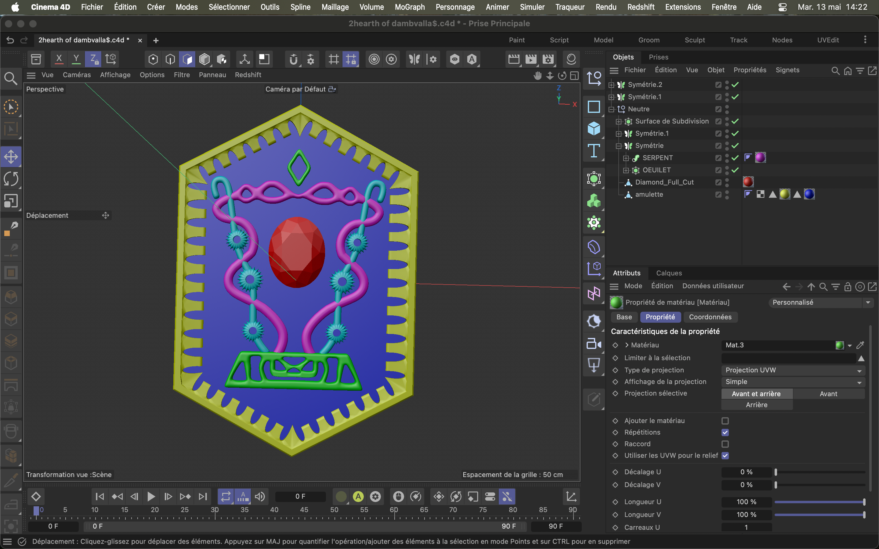This screenshot has width=879, height=549.
Task: Click the red material tag on Diamond_Full_Cut
Action: click(x=748, y=182)
